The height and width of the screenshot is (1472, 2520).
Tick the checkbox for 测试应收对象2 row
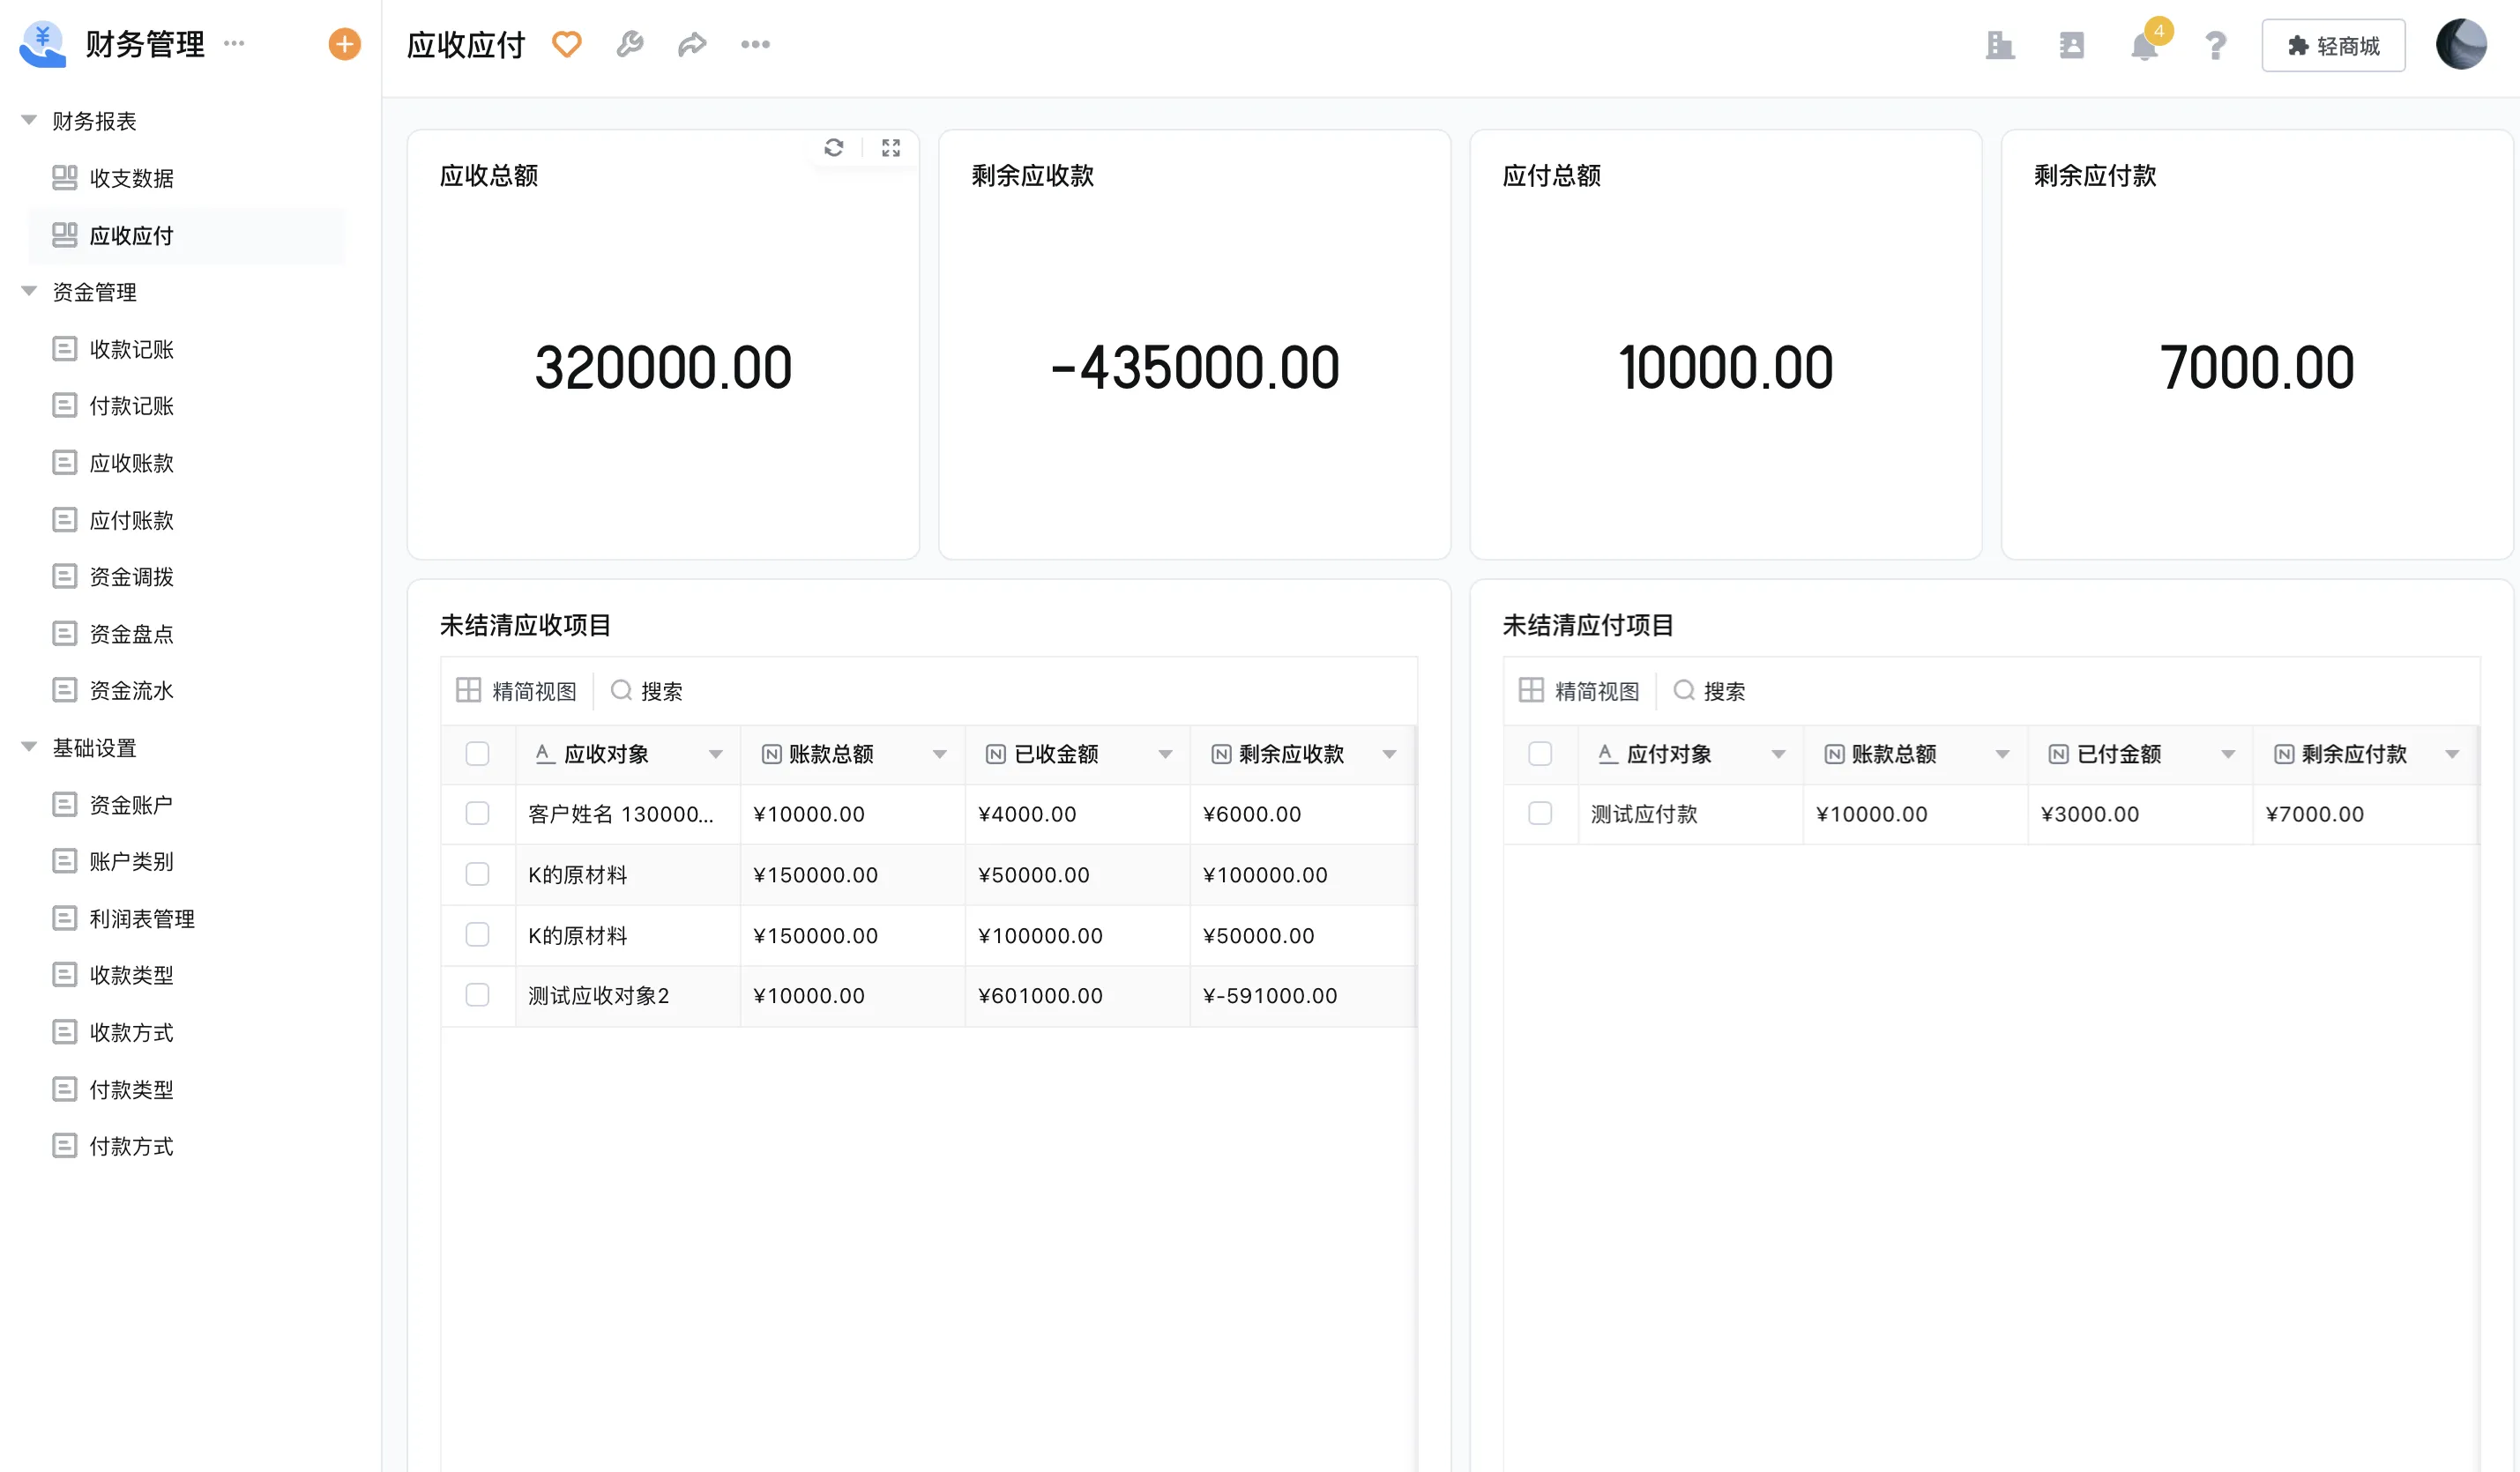477,995
